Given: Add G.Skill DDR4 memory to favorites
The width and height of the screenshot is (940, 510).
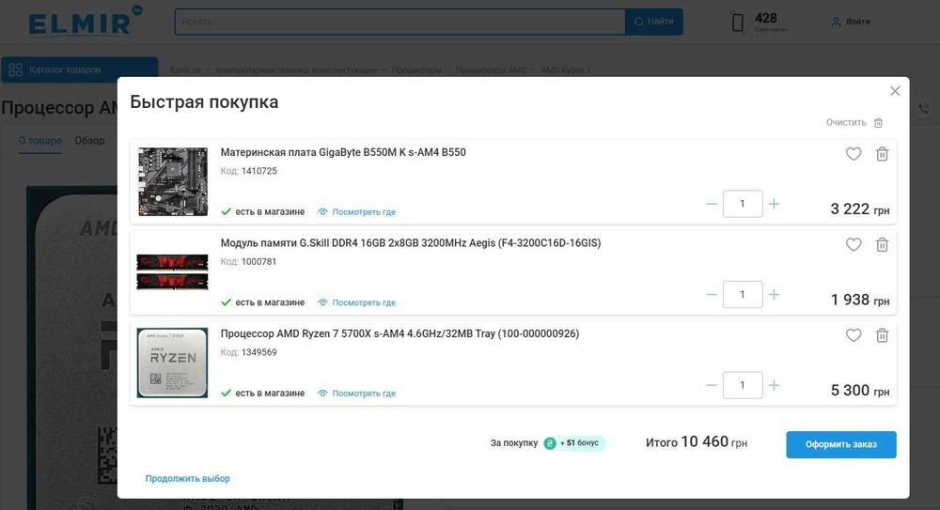Looking at the screenshot, I should pos(854,244).
